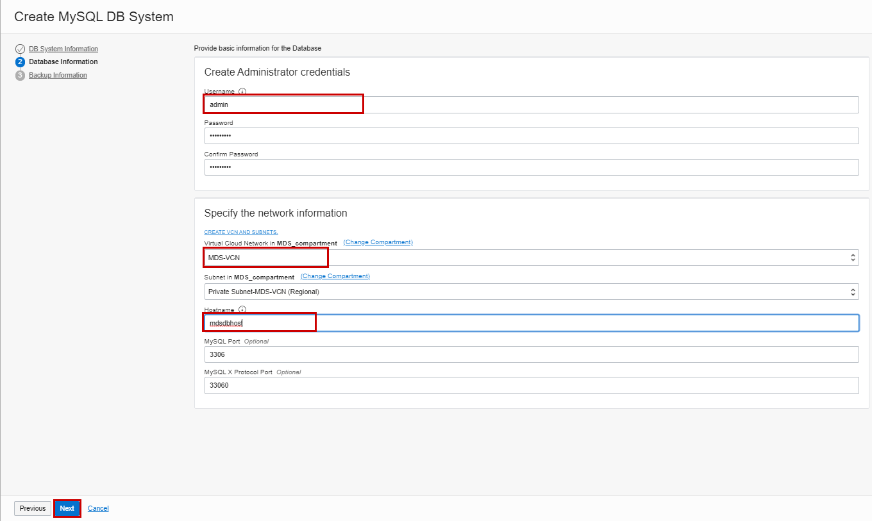
Task: Click the Cancel link
Action: click(x=98, y=508)
